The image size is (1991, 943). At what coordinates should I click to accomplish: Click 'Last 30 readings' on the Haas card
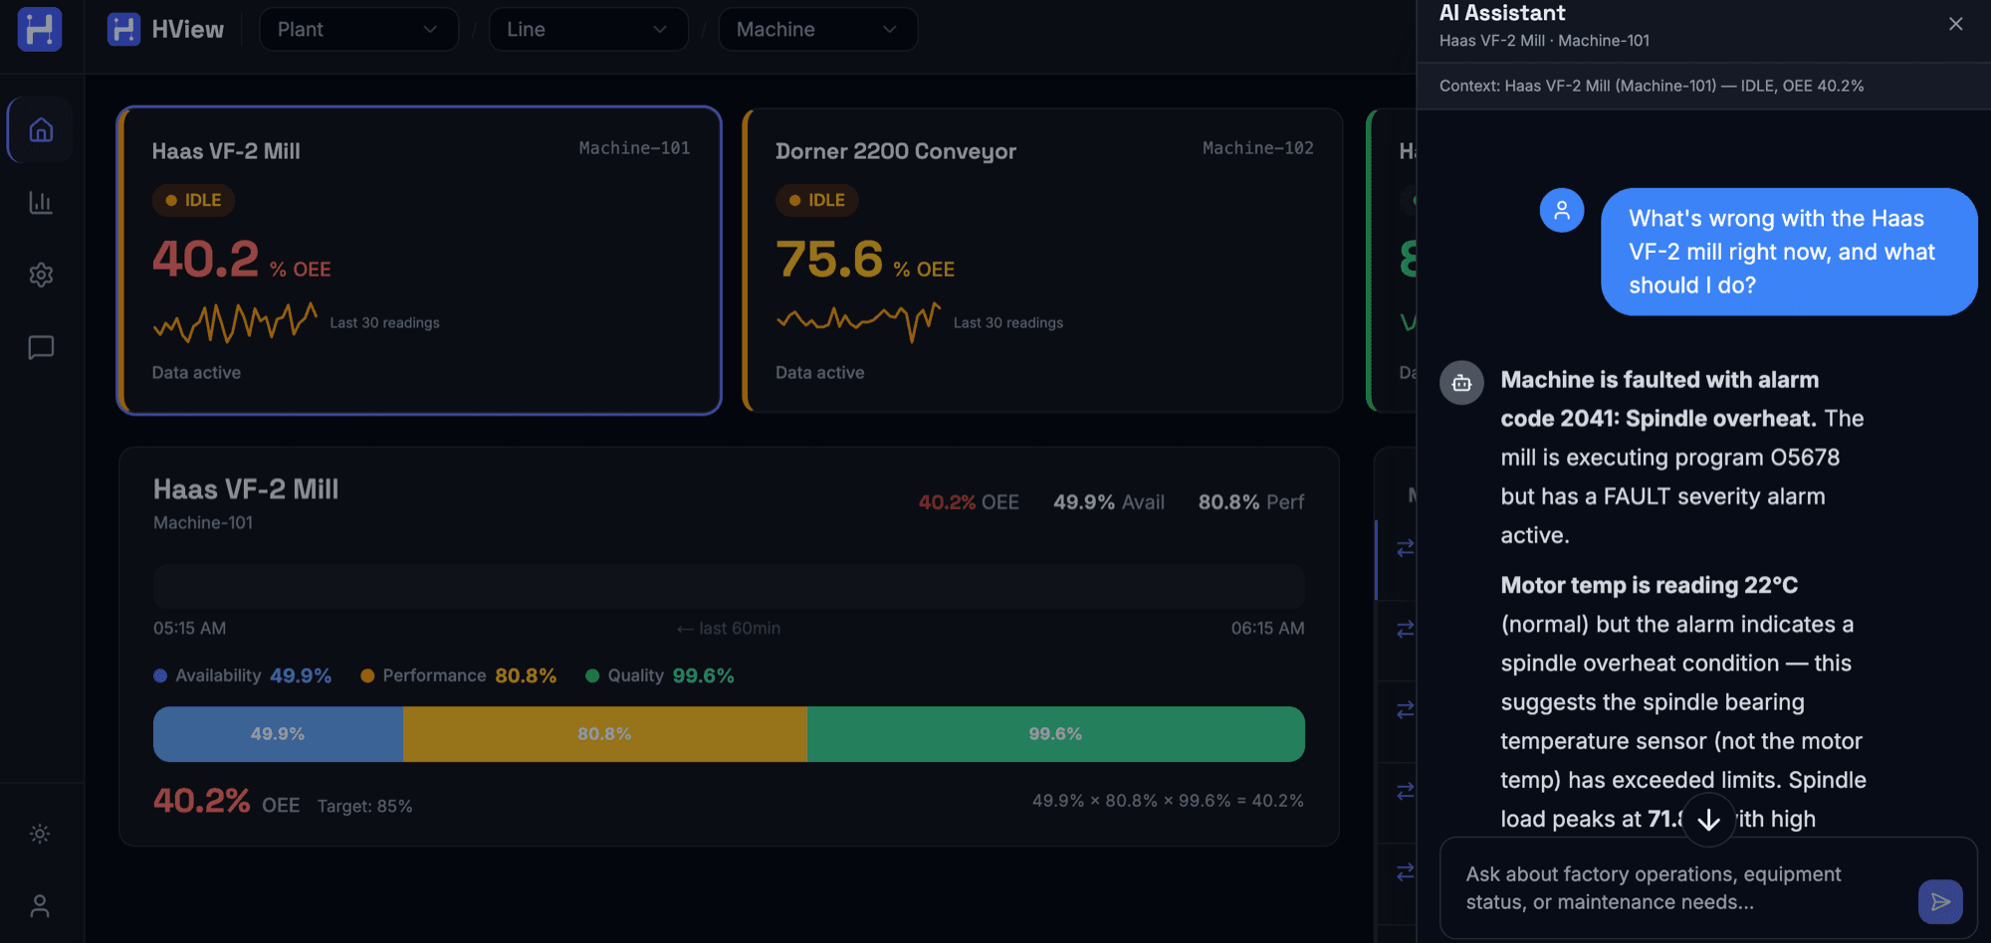click(x=384, y=323)
